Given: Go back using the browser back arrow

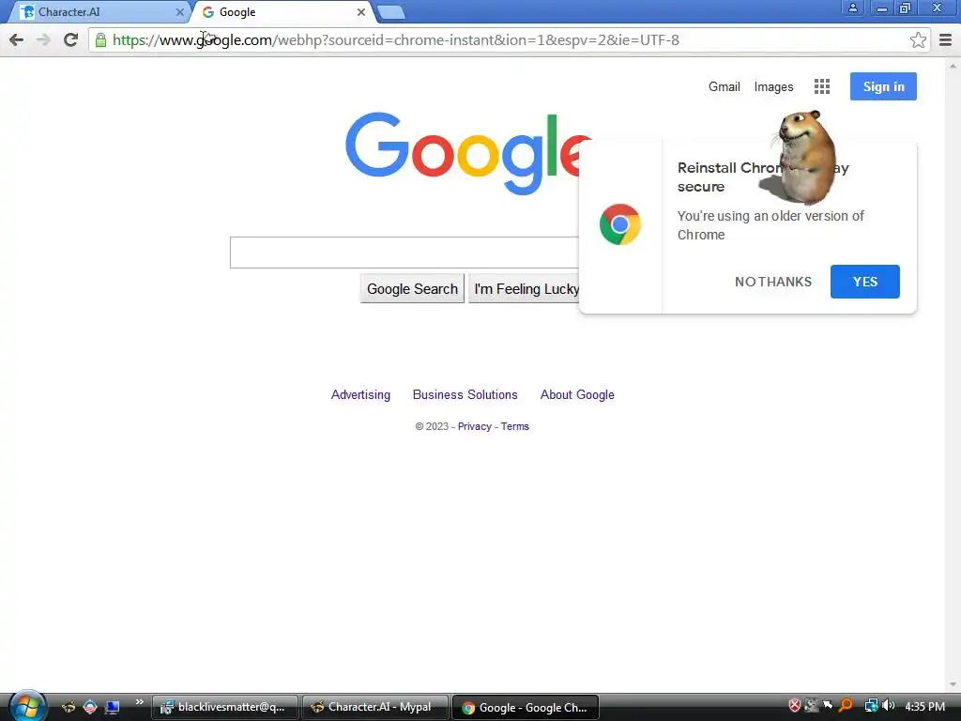Looking at the screenshot, I should [17, 40].
